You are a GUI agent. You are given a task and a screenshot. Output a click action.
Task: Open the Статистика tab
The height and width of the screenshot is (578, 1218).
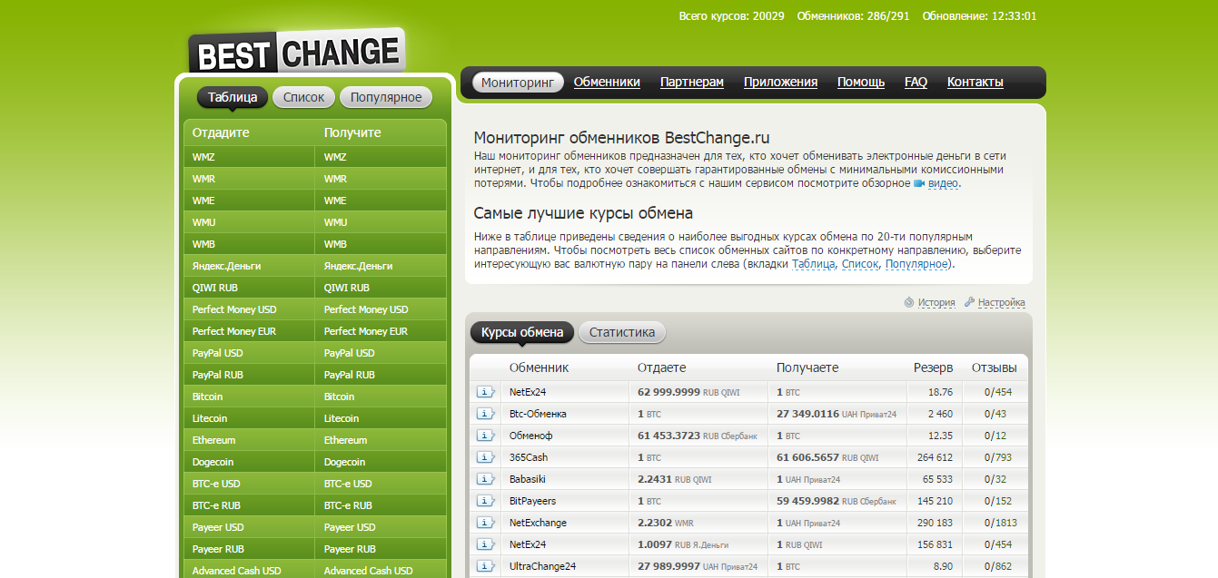pos(622,332)
